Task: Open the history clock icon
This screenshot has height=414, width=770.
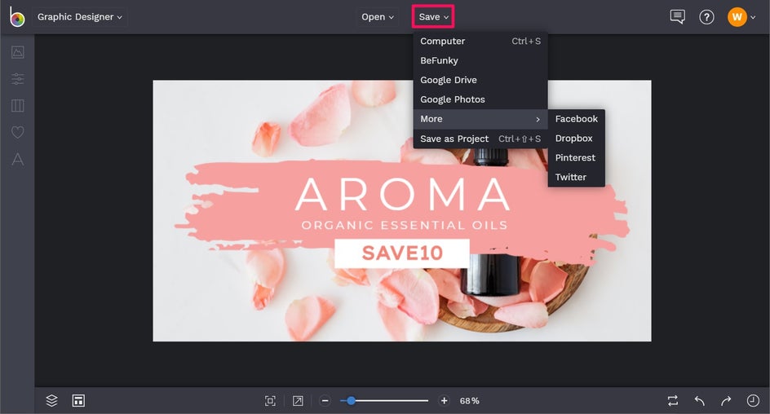Action: [x=753, y=401]
